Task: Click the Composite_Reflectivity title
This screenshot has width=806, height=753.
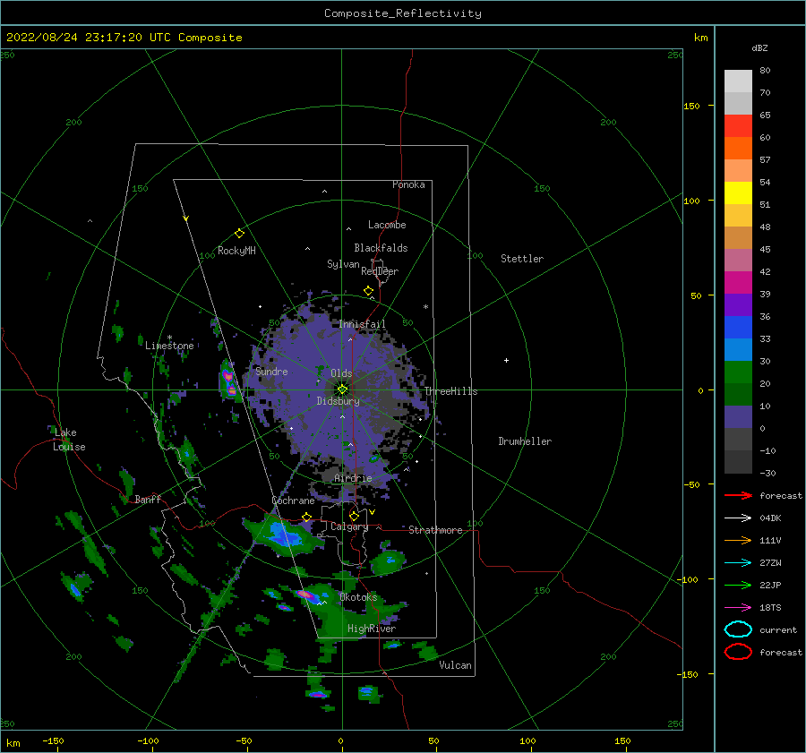Action: coord(402,13)
